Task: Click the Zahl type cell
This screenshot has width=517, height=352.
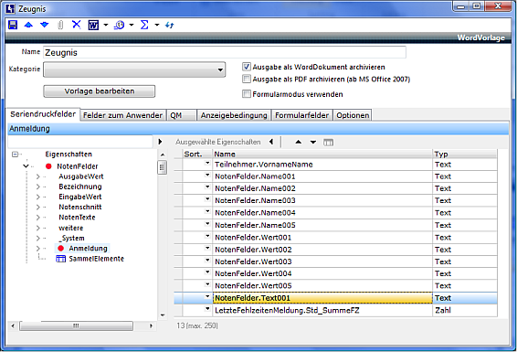Action: coord(465,311)
